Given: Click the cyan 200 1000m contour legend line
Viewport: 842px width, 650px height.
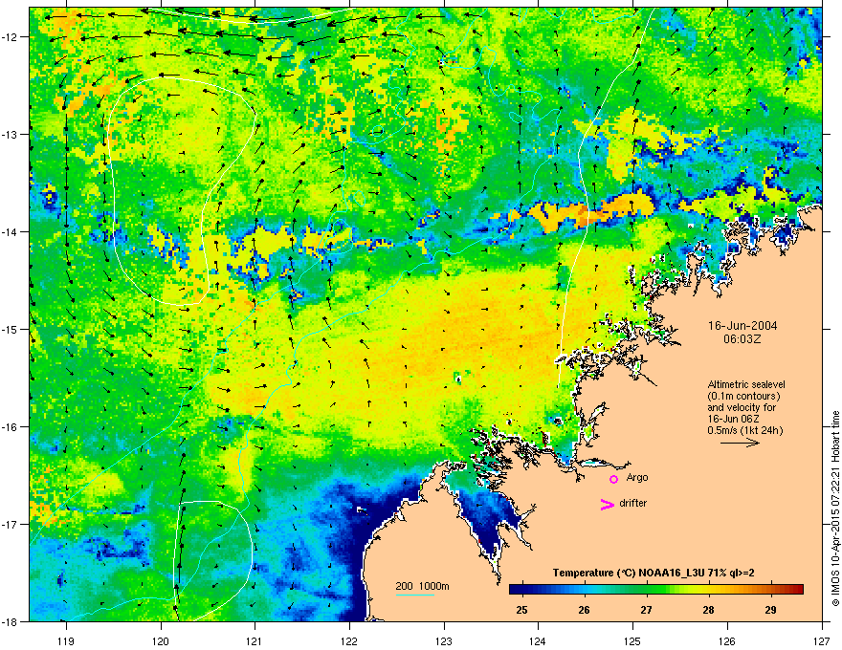Looking at the screenshot, I should (x=414, y=595).
